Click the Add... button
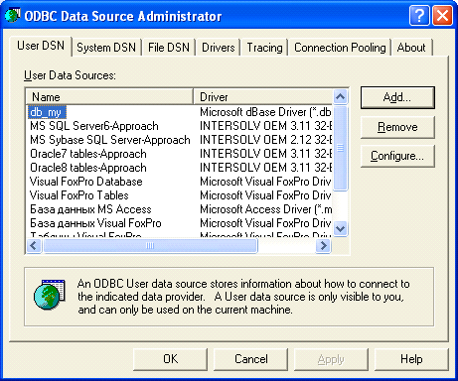The width and height of the screenshot is (458, 381). (x=397, y=97)
